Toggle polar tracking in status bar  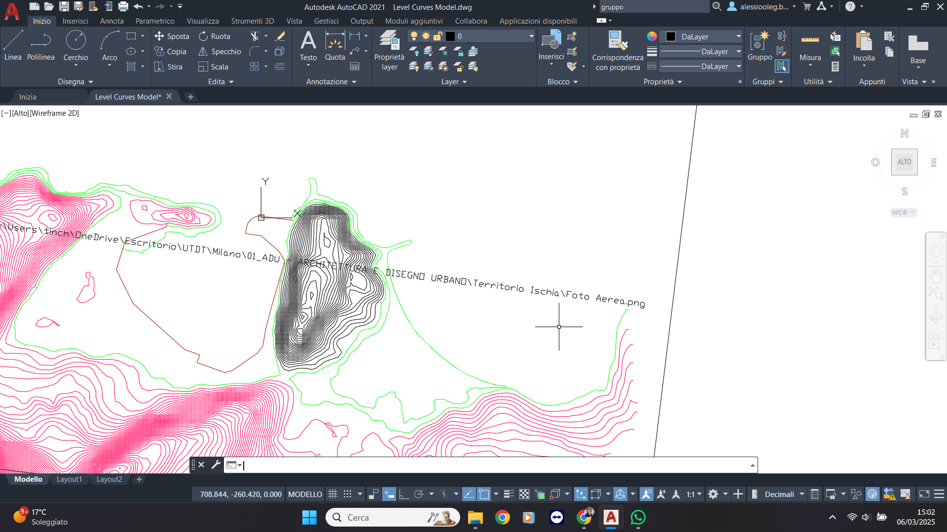419,494
